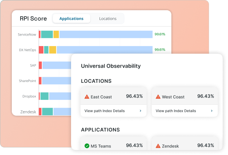Viewport: 228px width, 155px height.
Task: Click DX NetOps 99.61% score value
Action: click(160, 50)
